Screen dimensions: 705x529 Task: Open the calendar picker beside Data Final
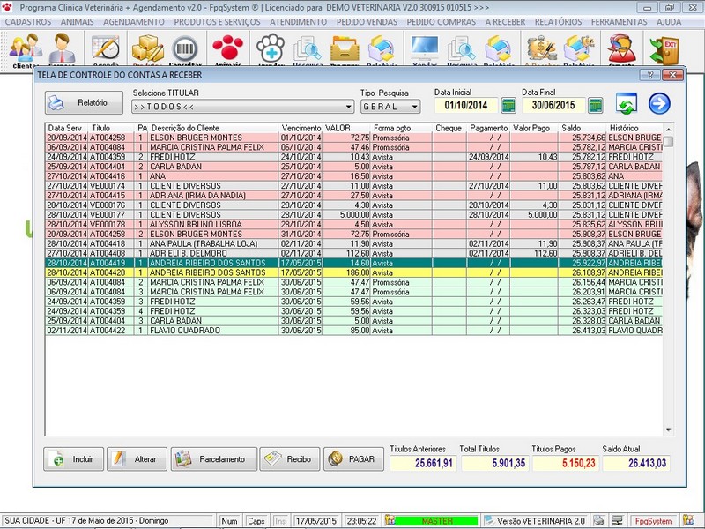pyautogui.click(x=596, y=106)
